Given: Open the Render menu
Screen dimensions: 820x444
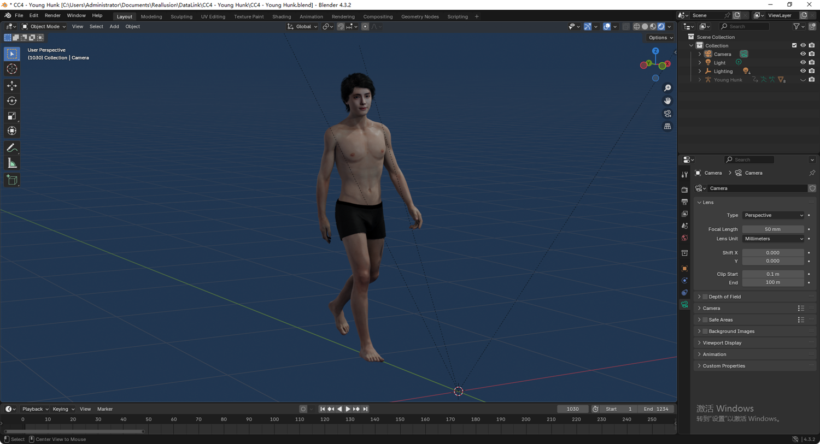Looking at the screenshot, I should pos(52,16).
